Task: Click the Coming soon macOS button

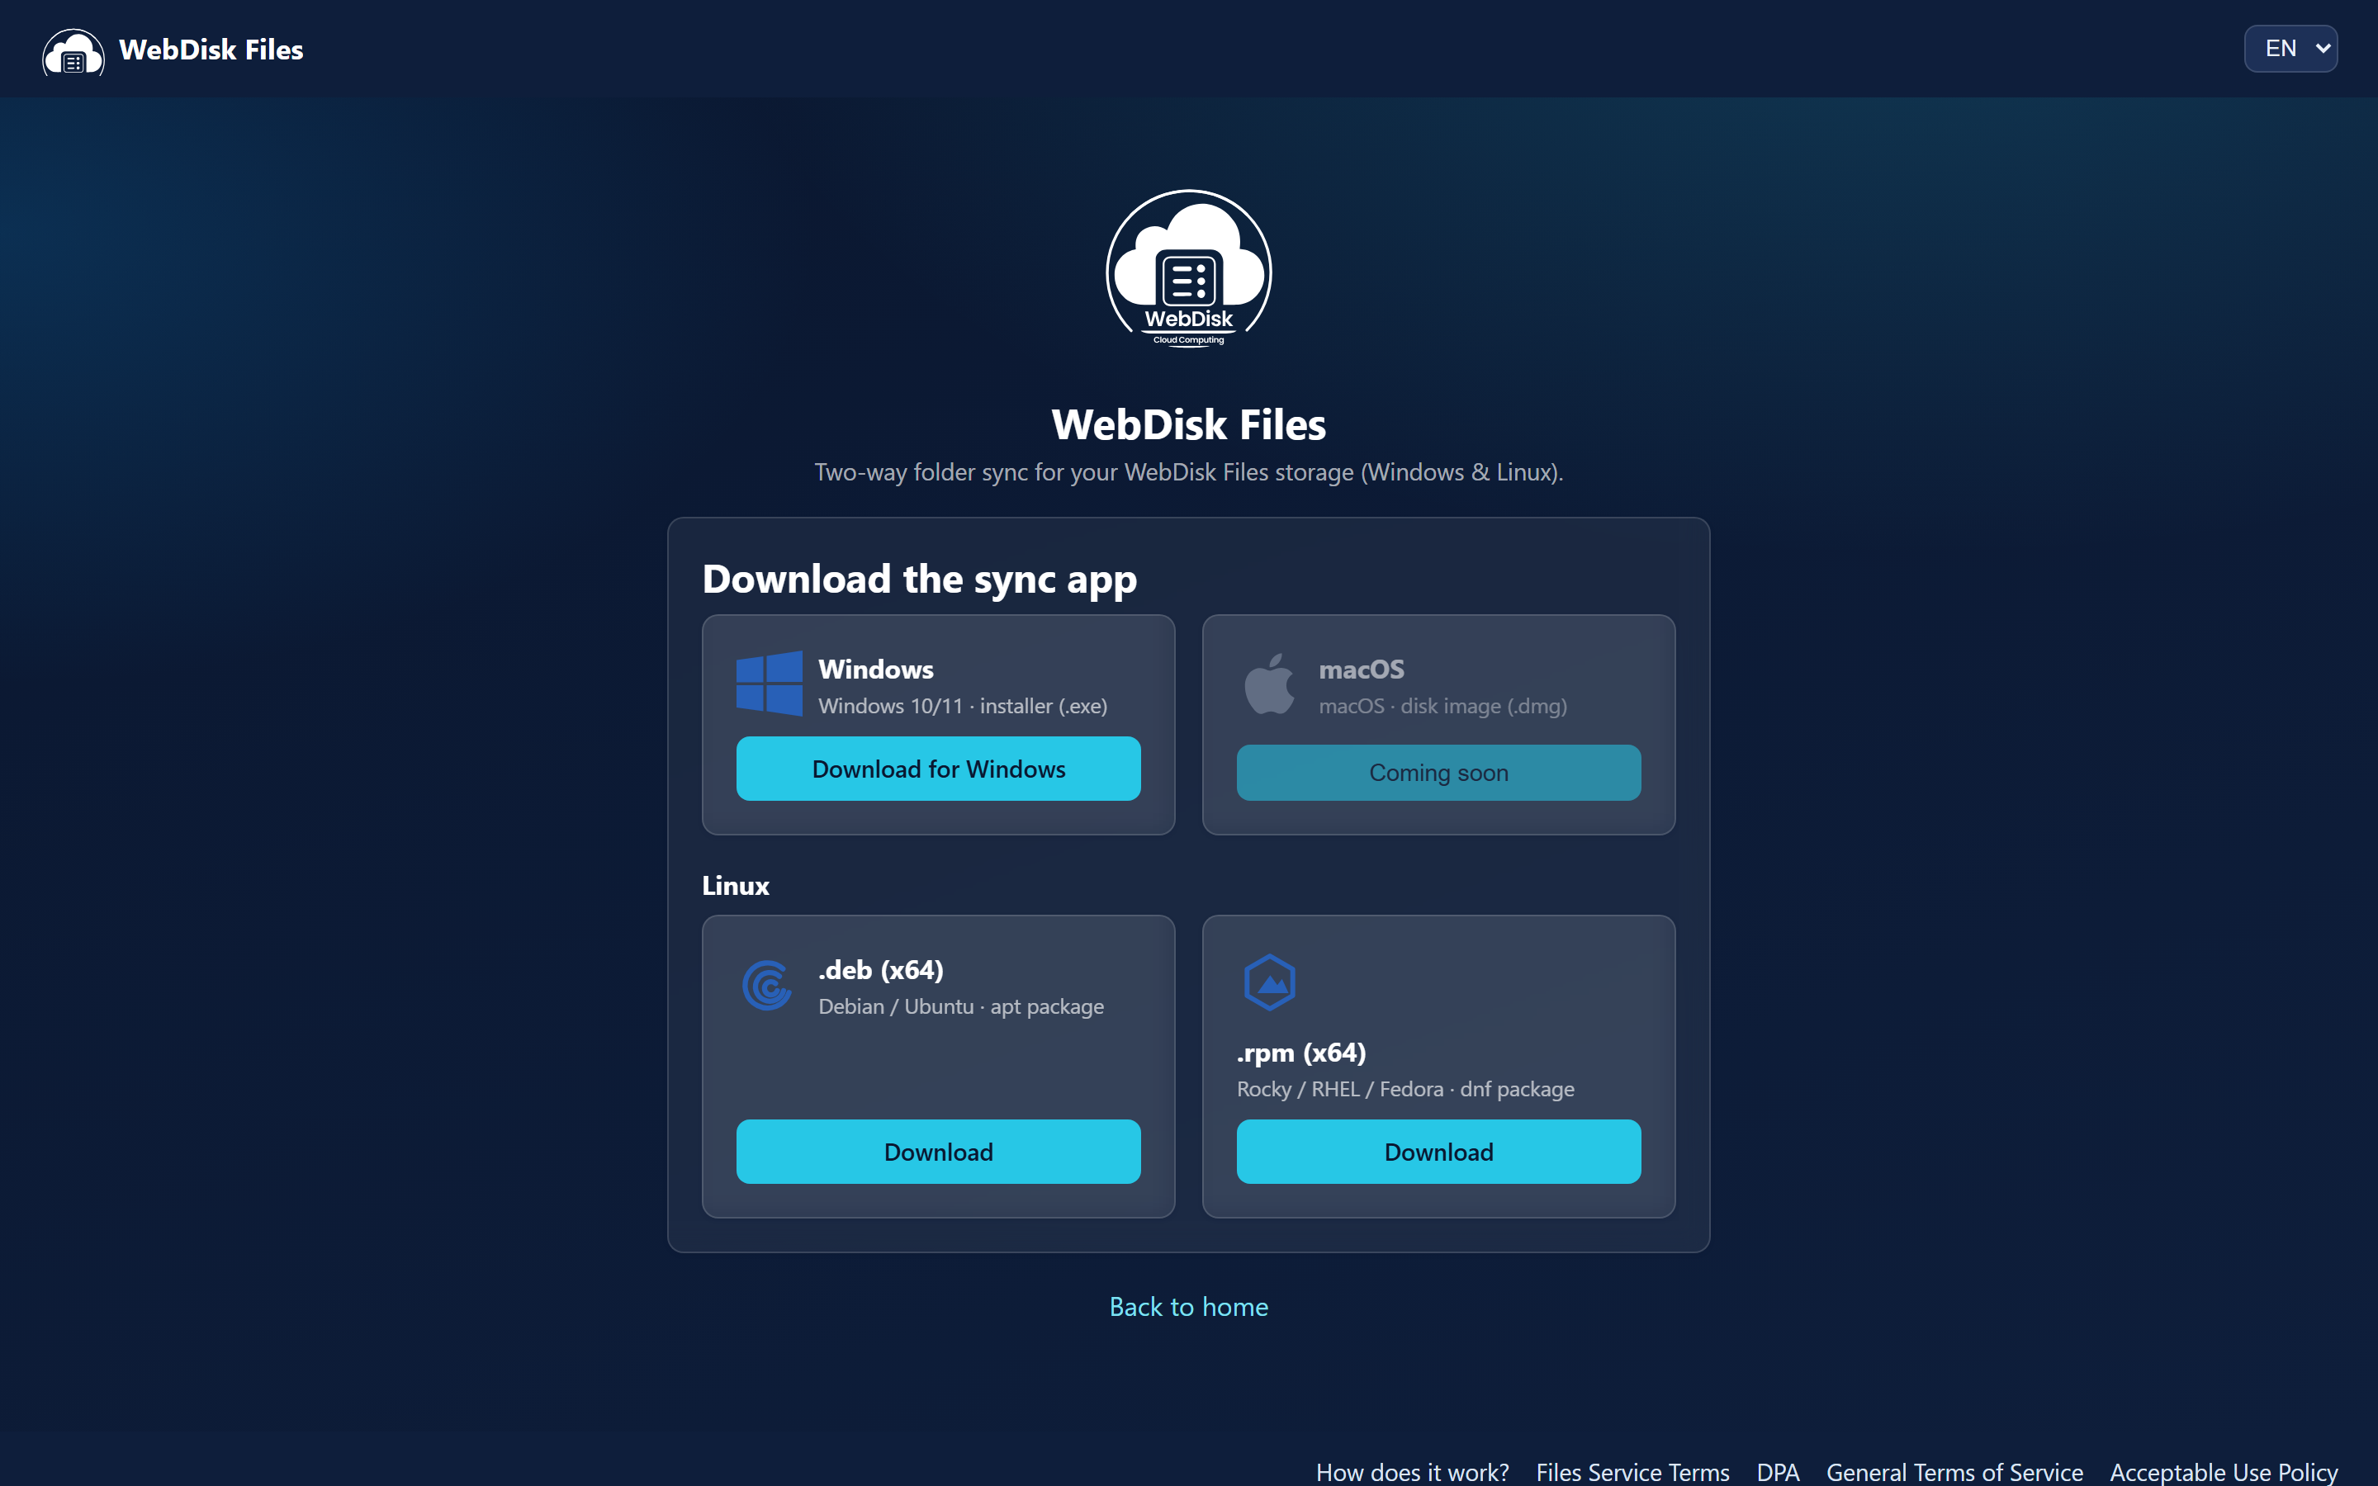Action: click(x=1438, y=773)
